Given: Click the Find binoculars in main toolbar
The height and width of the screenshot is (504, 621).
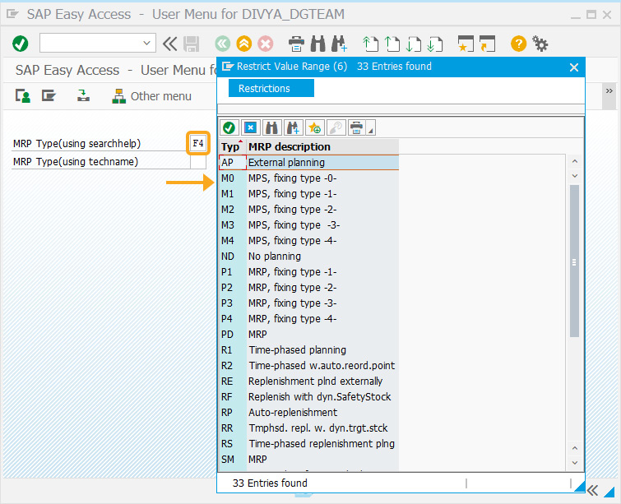Looking at the screenshot, I should [x=318, y=44].
